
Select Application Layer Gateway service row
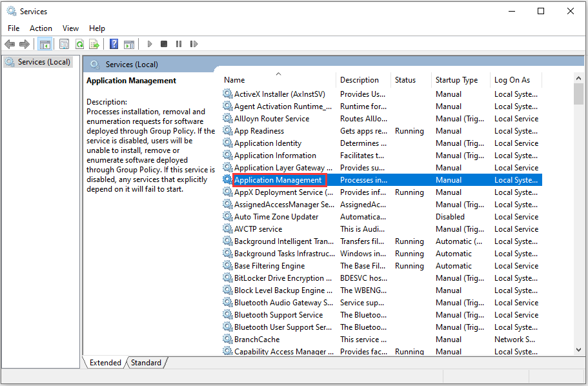pyautogui.click(x=381, y=167)
